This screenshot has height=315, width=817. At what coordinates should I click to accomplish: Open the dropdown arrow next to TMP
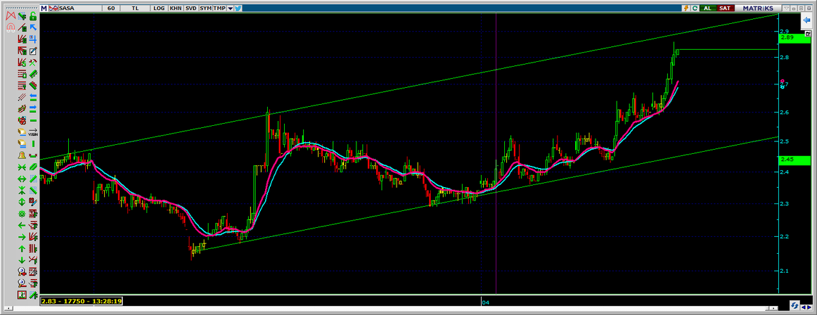click(x=230, y=8)
